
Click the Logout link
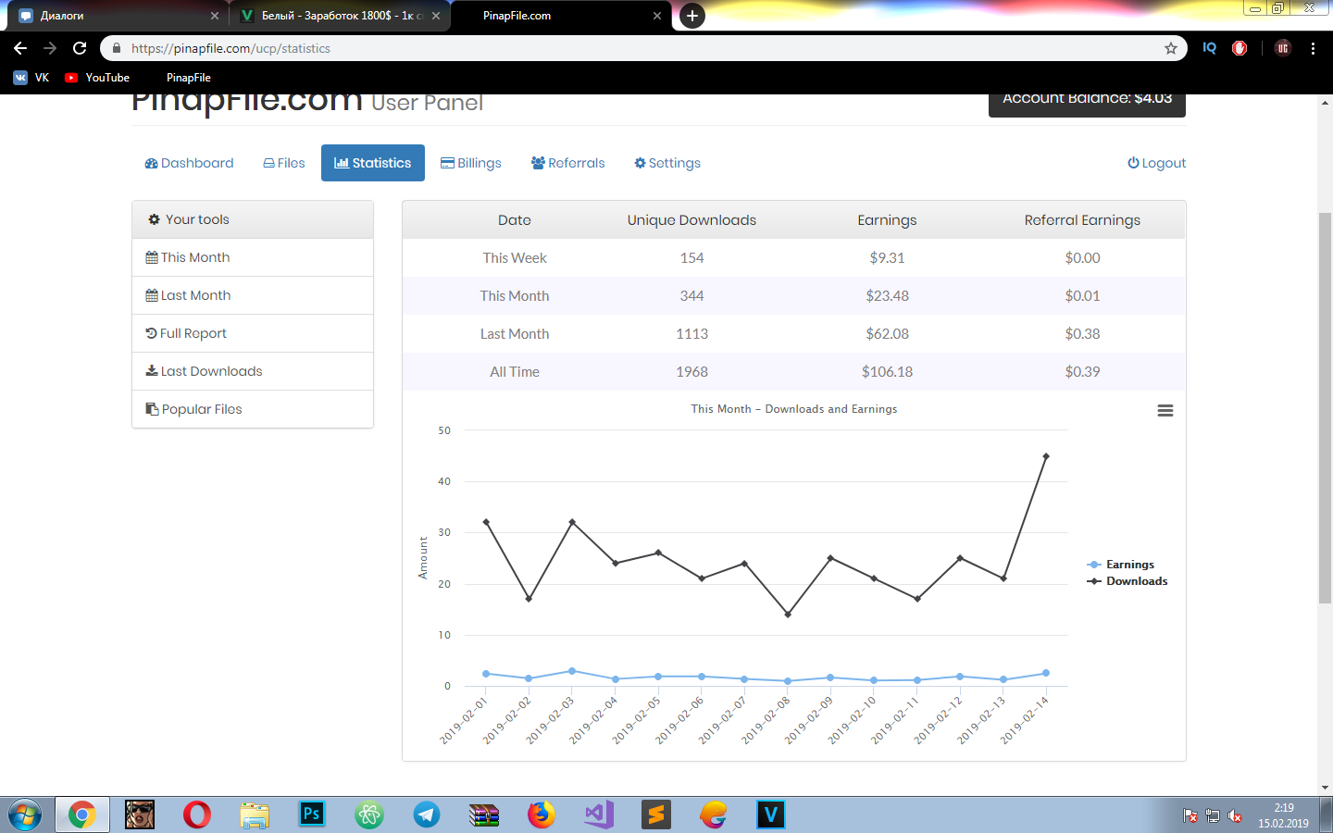pyautogui.click(x=1156, y=163)
